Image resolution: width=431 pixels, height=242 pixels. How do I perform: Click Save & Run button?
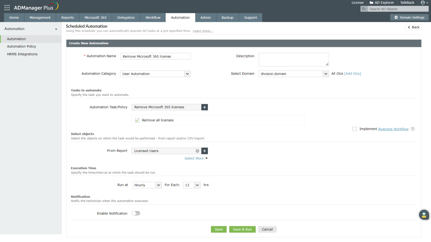coord(242,229)
